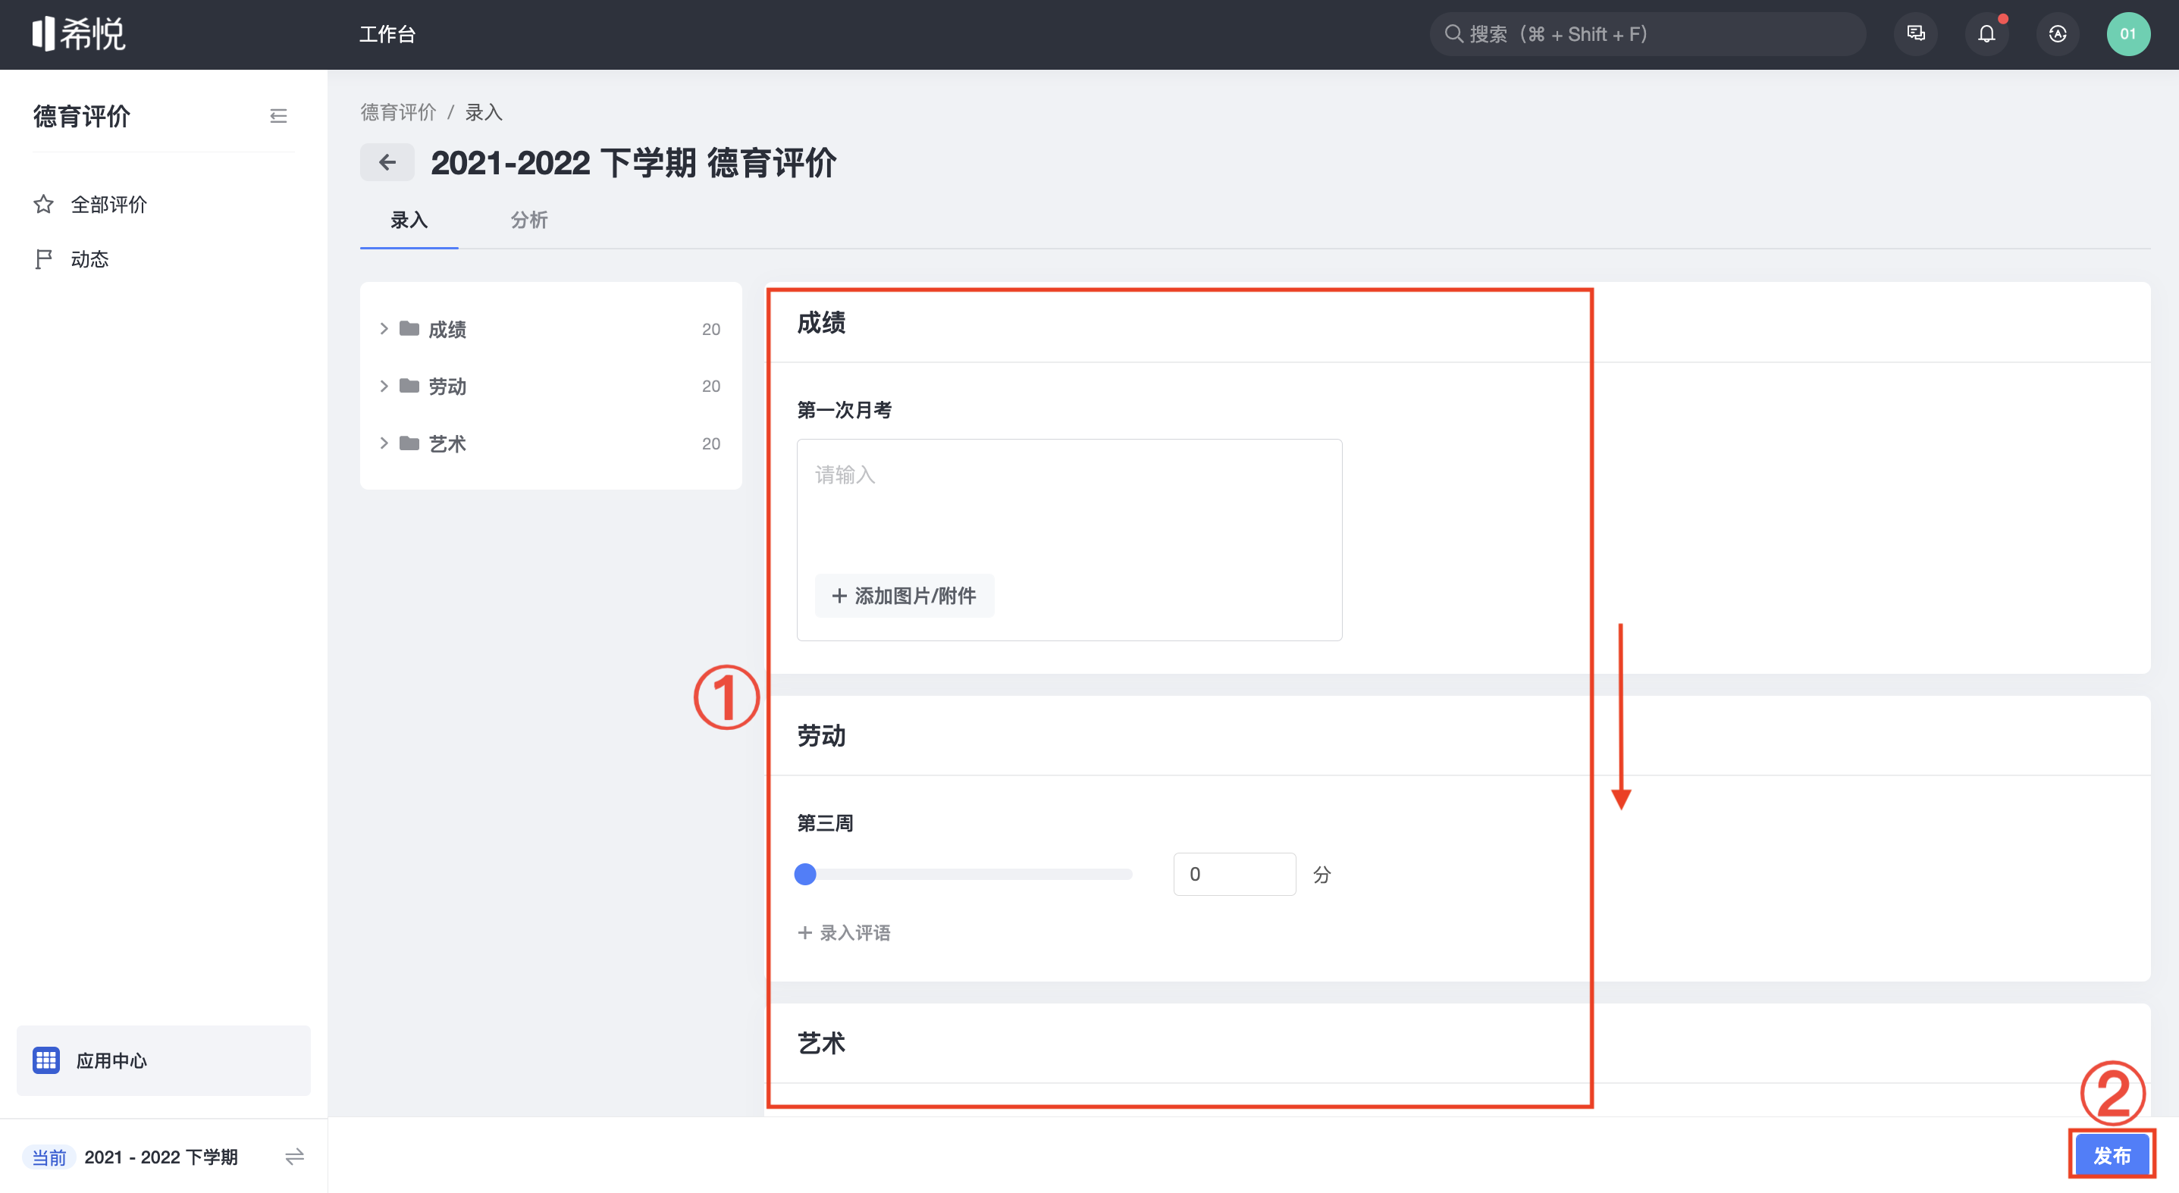Click the folder icon of 成绩
Viewport: 2179px width, 1193px height.
click(x=409, y=328)
